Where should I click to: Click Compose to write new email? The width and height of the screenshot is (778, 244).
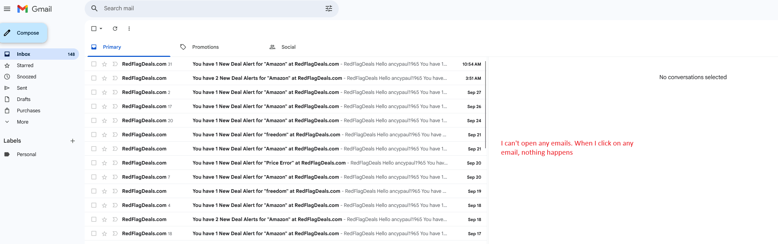[24, 33]
